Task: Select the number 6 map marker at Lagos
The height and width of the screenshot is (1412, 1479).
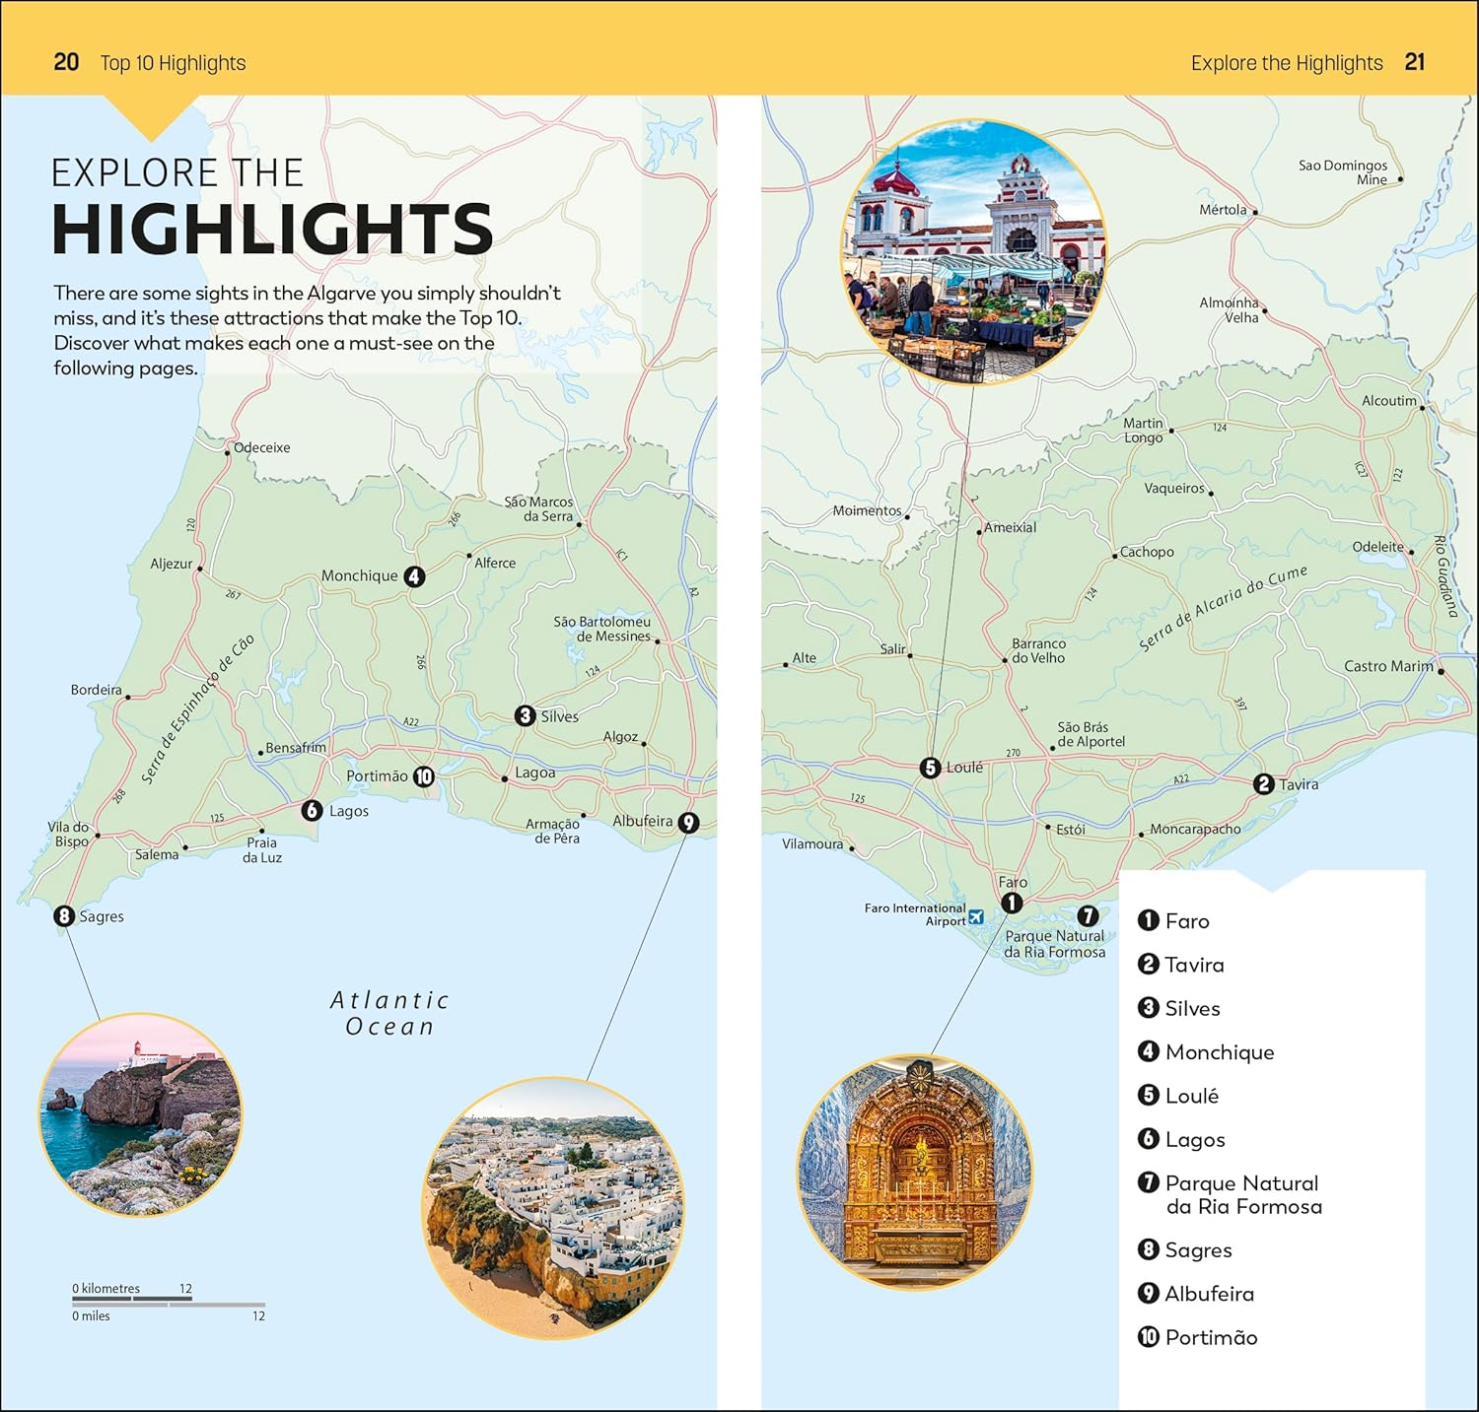Action: (x=312, y=810)
